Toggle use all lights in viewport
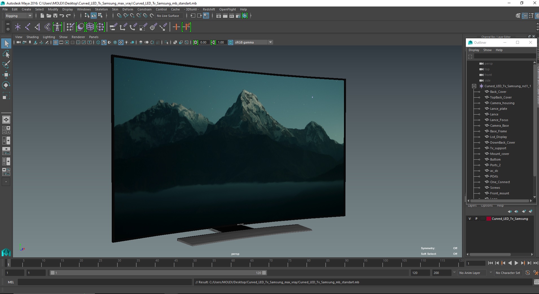The width and height of the screenshot is (539, 294). point(126,42)
